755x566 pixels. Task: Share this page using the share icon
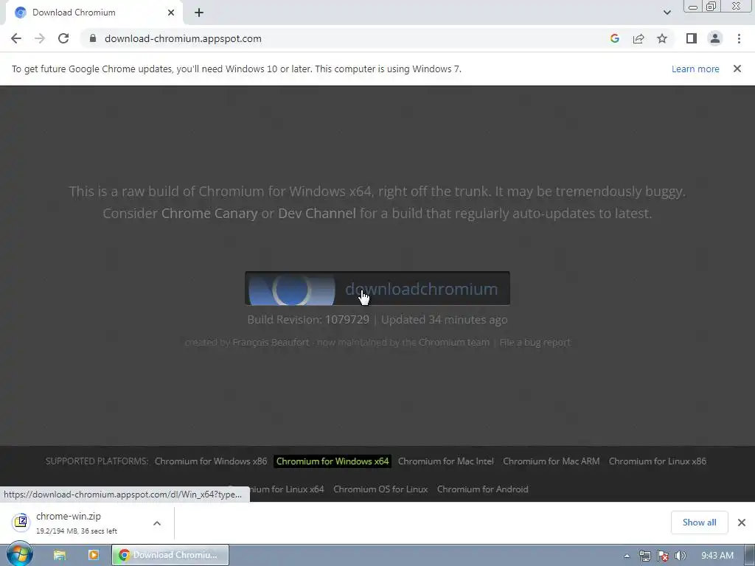pyautogui.click(x=639, y=38)
